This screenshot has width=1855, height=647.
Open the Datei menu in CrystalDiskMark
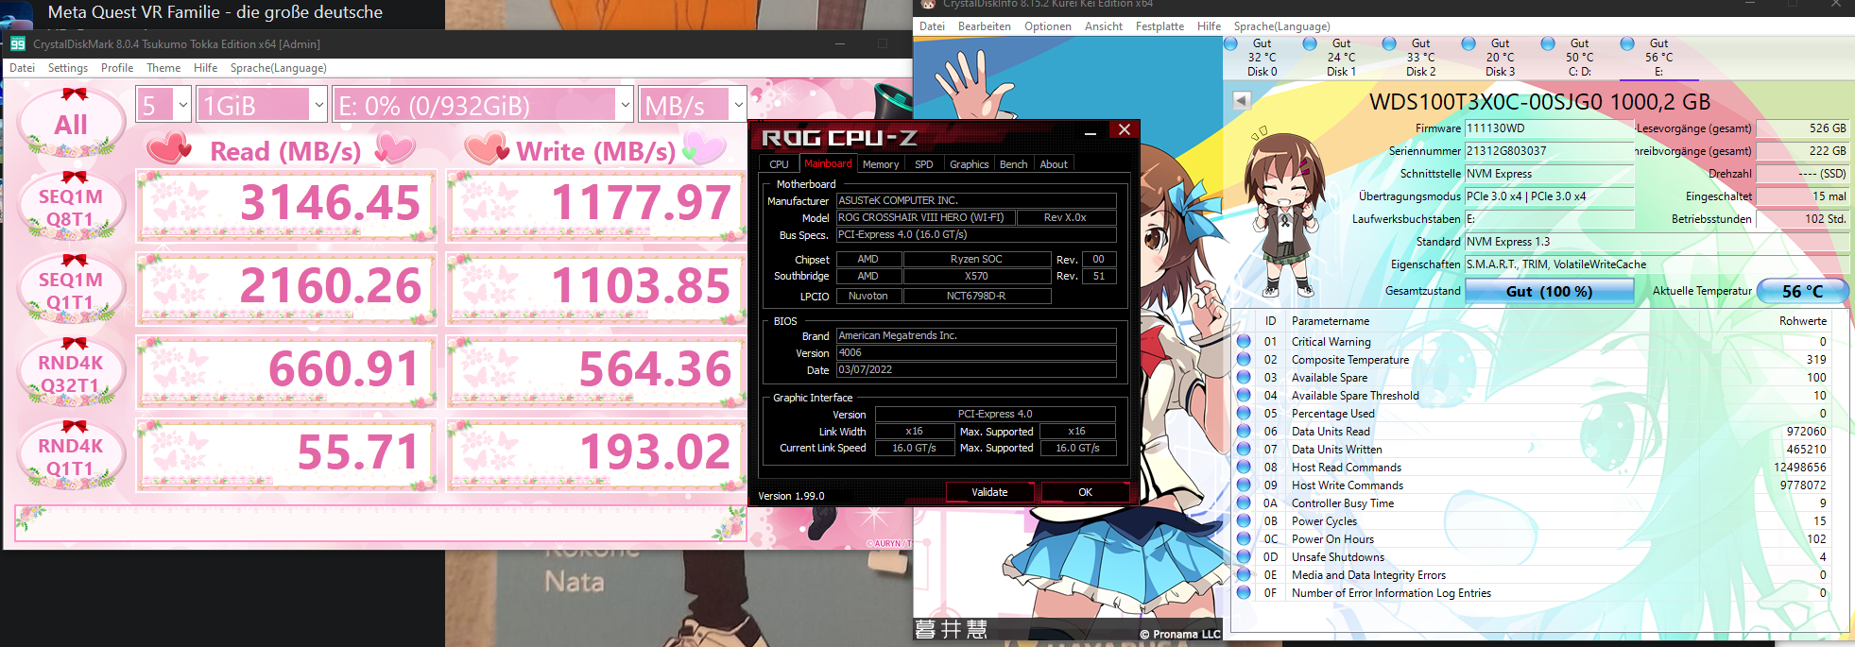[x=22, y=68]
